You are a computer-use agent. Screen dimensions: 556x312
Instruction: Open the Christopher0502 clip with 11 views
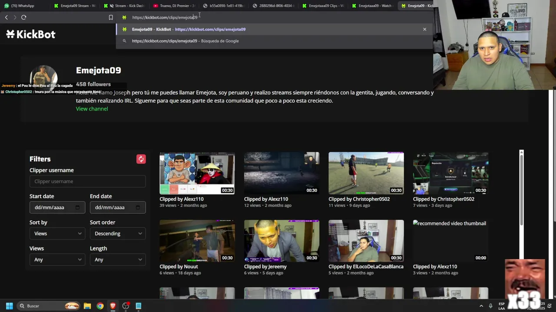[366, 173]
